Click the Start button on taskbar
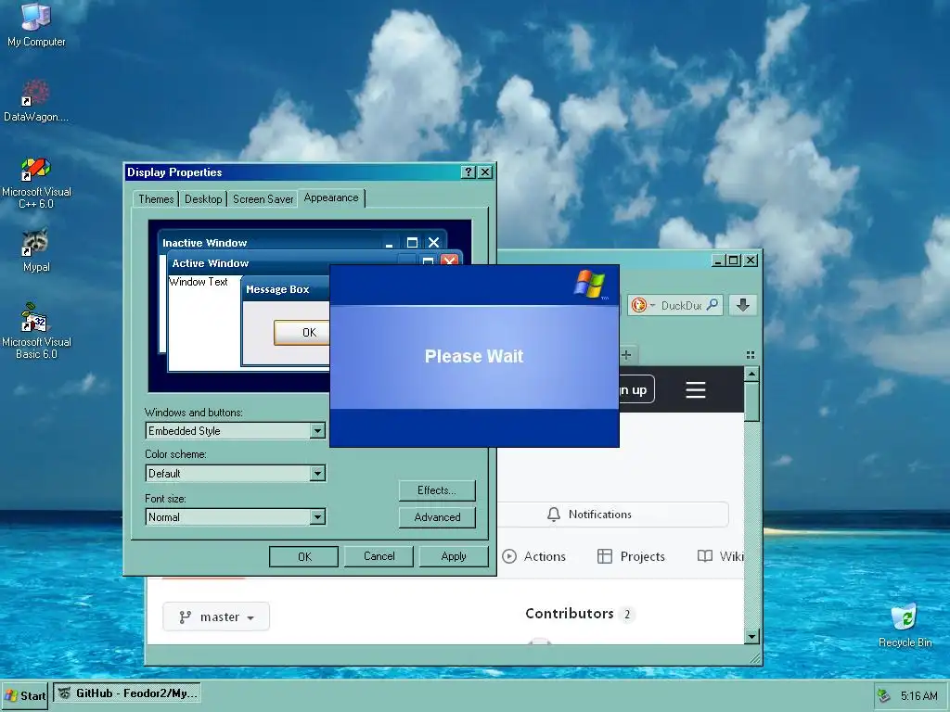 pyautogui.click(x=25, y=695)
